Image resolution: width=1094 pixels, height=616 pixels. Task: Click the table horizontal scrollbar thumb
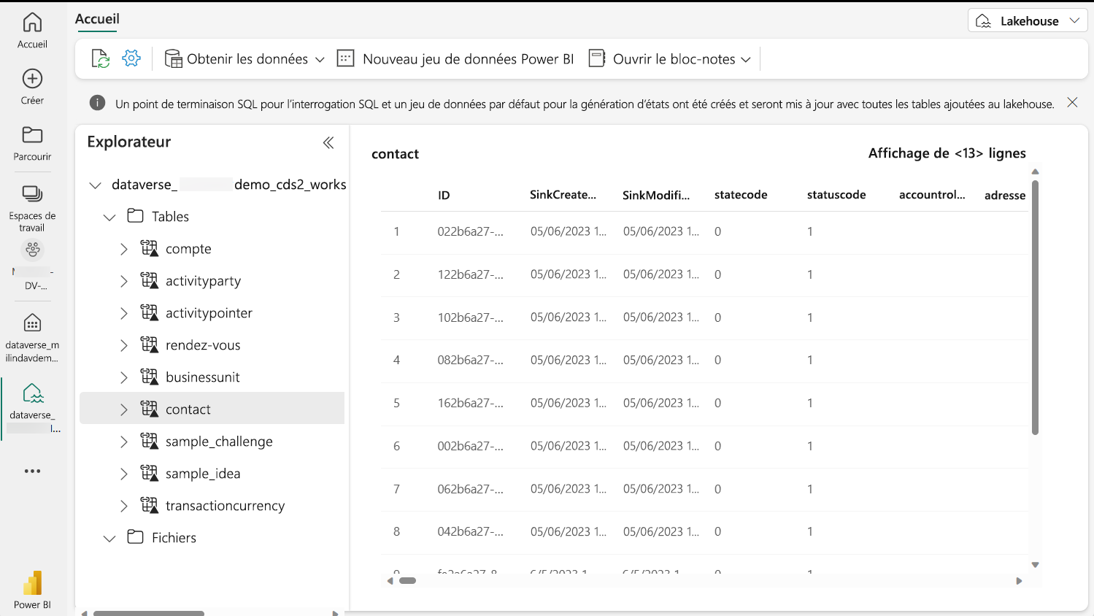tap(407, 581)
